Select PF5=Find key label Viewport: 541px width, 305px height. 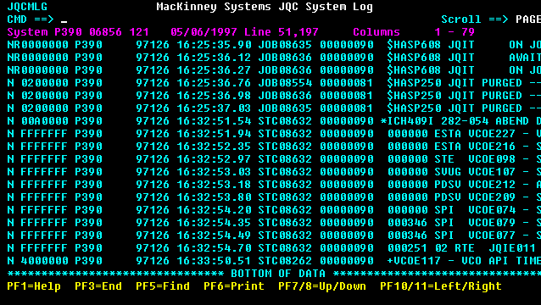[x=163, y=286]
